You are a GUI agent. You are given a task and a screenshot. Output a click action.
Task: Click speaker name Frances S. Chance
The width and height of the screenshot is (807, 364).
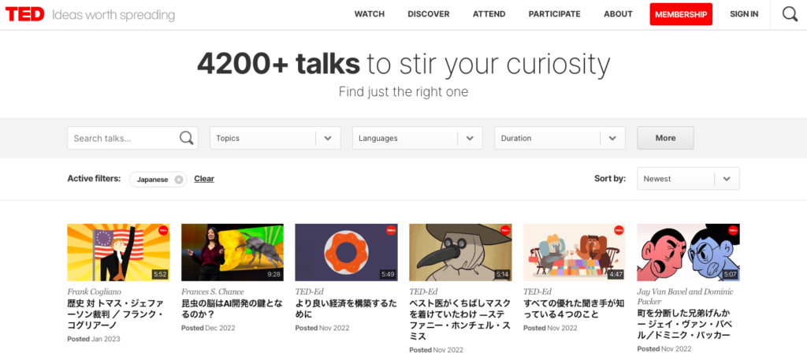click(x=212, y=292)
